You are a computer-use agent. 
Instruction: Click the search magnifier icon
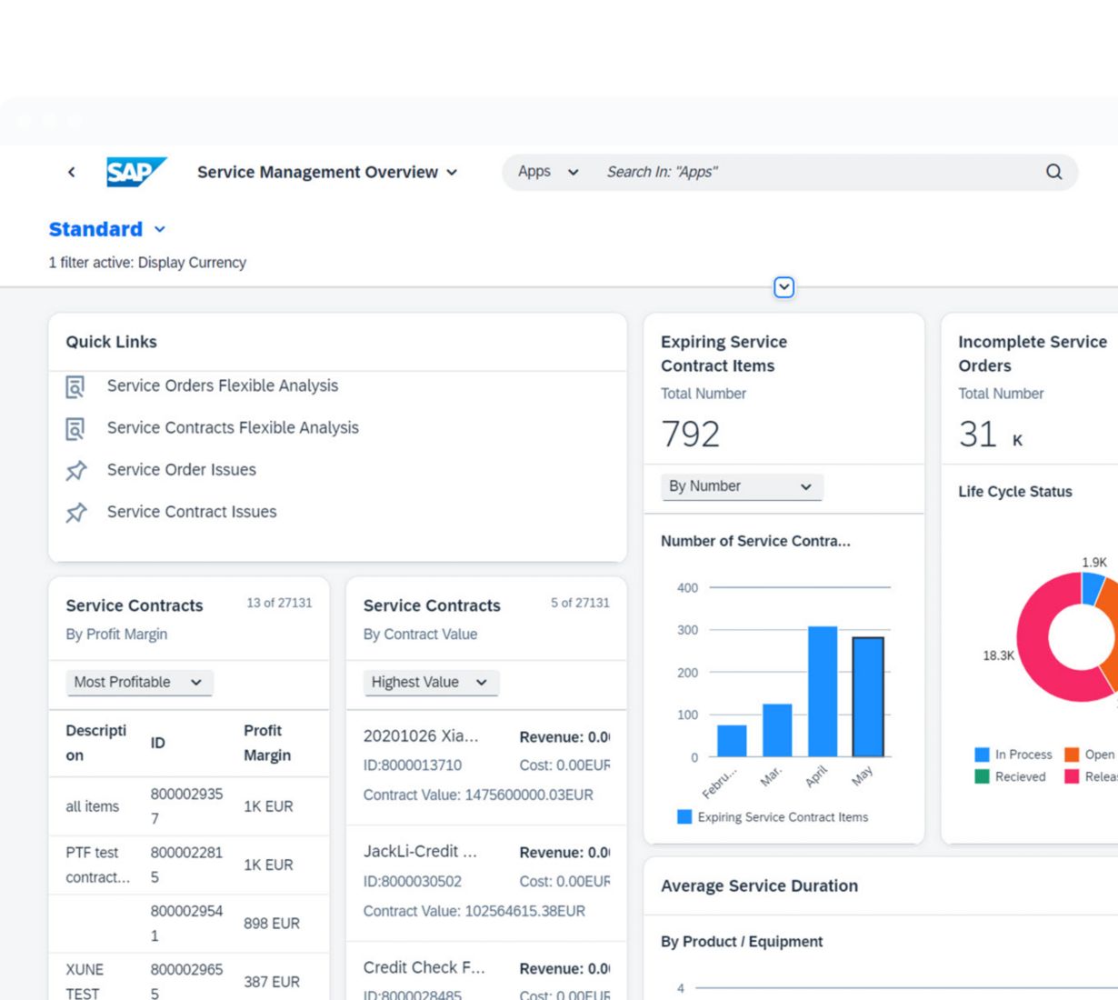click(x=1053, y=172)
